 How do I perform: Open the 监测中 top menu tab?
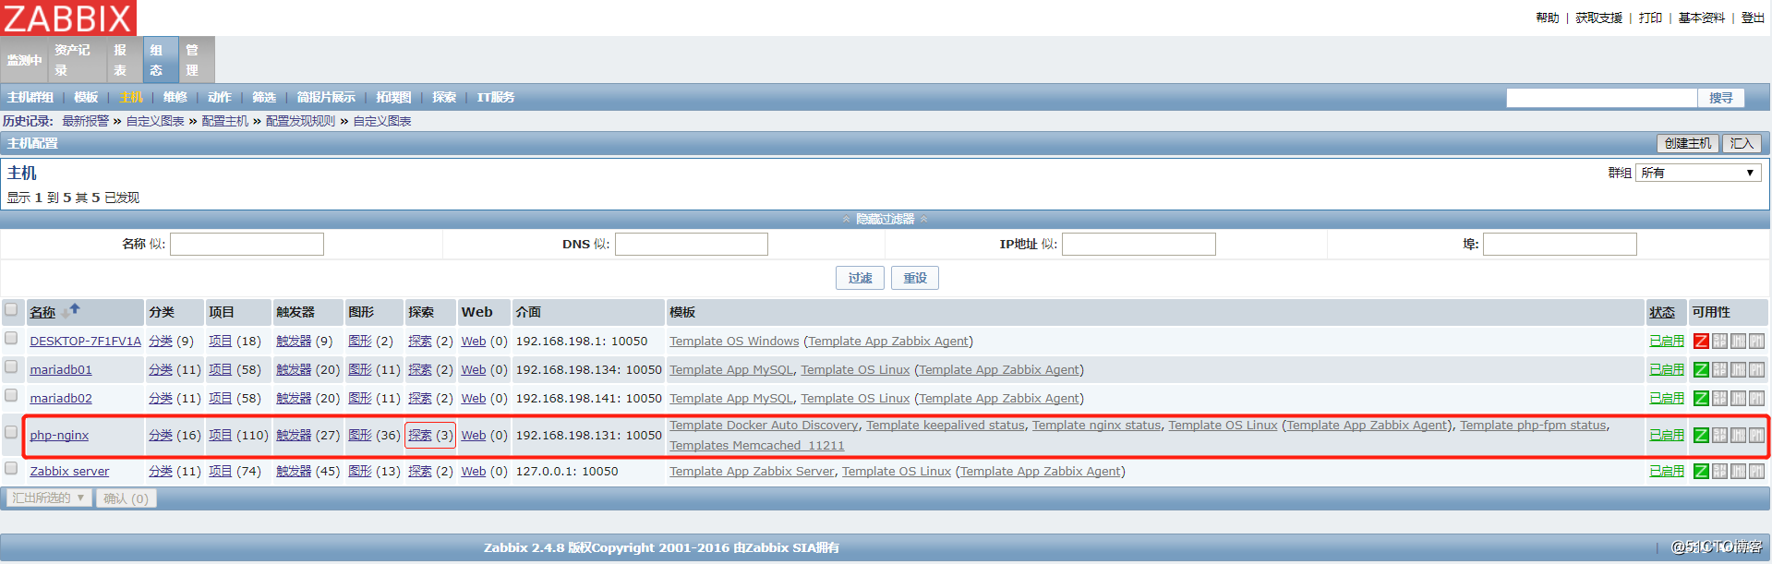click(x=25, y=60)
